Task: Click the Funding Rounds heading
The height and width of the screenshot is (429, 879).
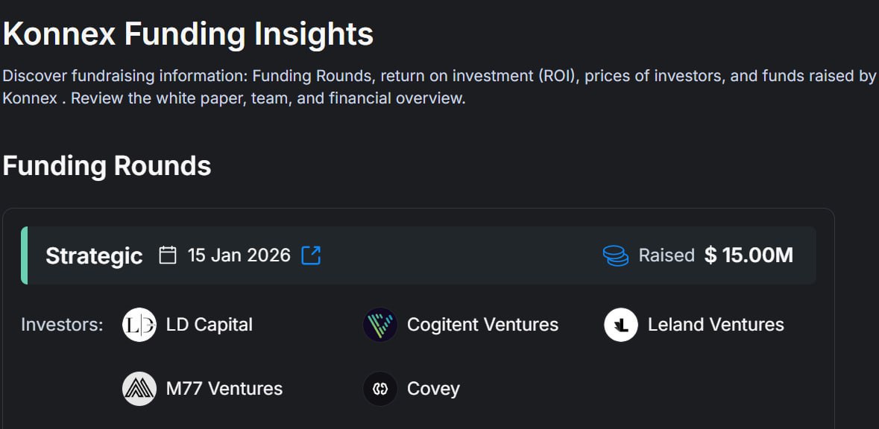Action: (x=107, y=166)
